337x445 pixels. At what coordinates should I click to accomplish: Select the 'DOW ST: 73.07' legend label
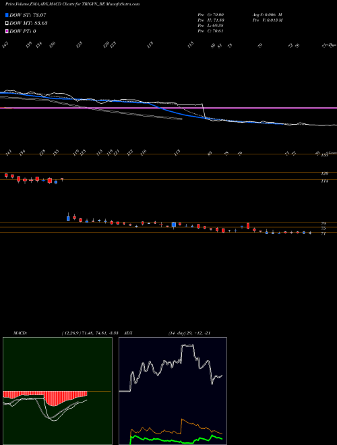coord(28,15)
